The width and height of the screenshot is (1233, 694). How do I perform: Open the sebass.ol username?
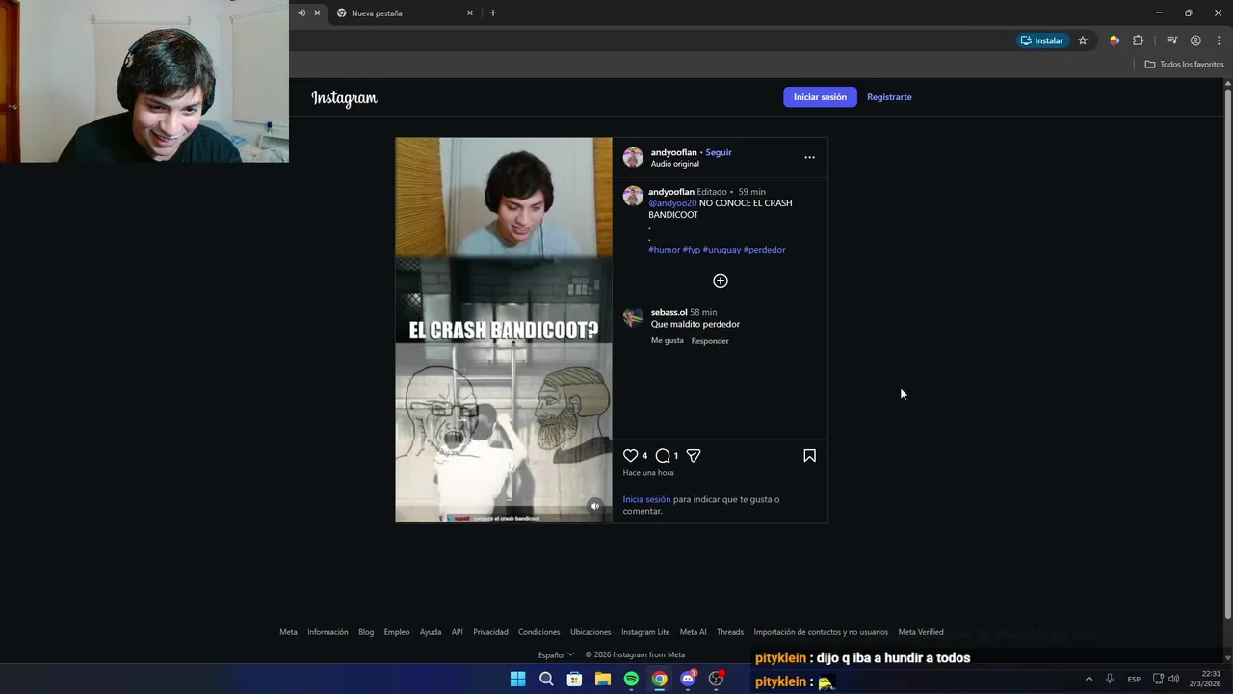click(669, 312)
